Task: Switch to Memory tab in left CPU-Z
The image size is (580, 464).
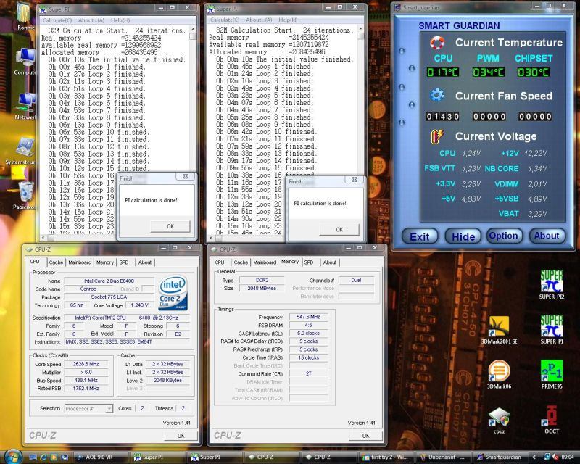Action: (105, 262)
